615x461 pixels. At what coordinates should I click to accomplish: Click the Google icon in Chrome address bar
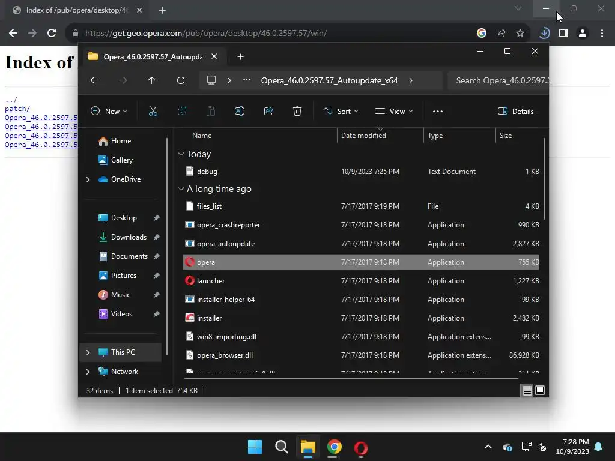coord(481,33)
